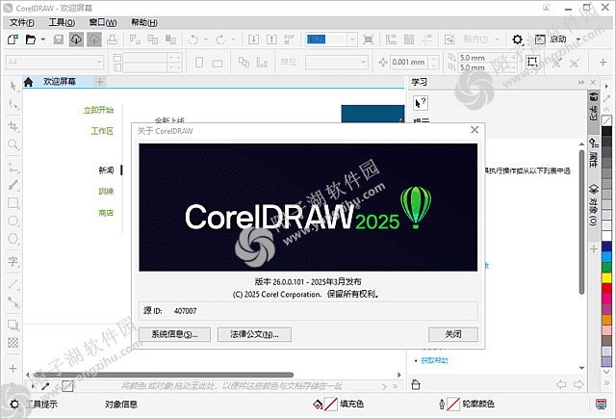
Task: Click the Export icon
Action: click(271, 39)
